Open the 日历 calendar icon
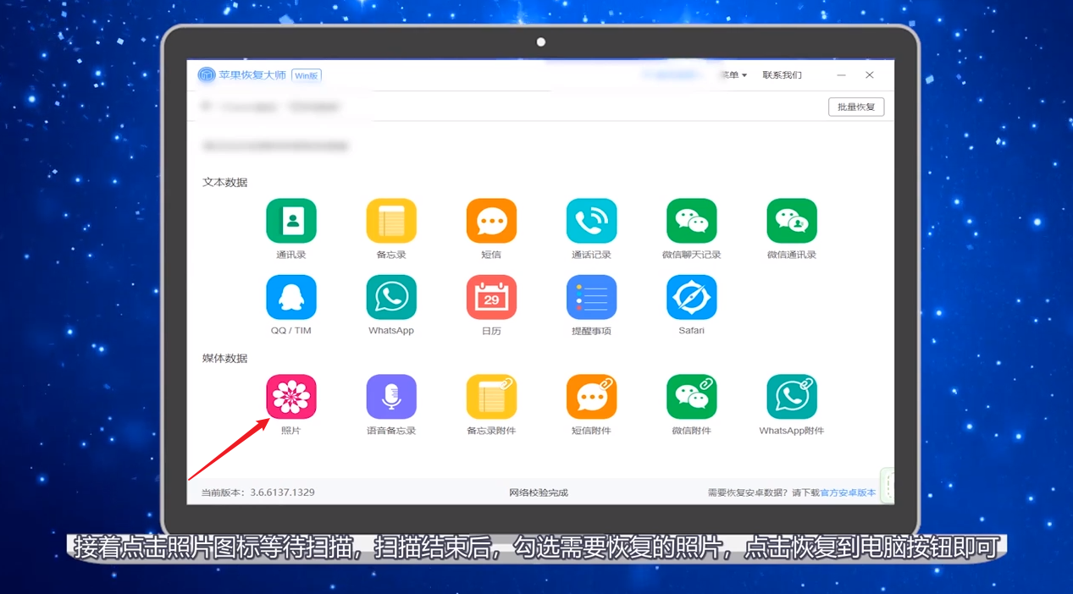This screenshot has width=1073, height=594. [x=491, y=297]
